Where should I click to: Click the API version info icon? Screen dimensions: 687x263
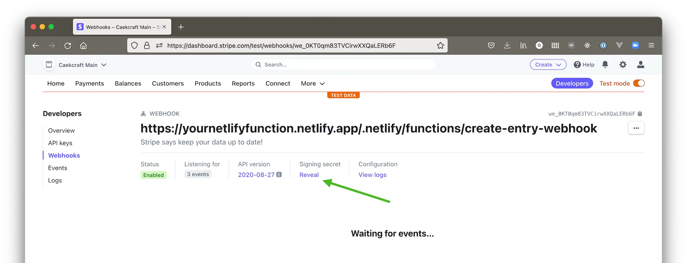coord(279,175)
